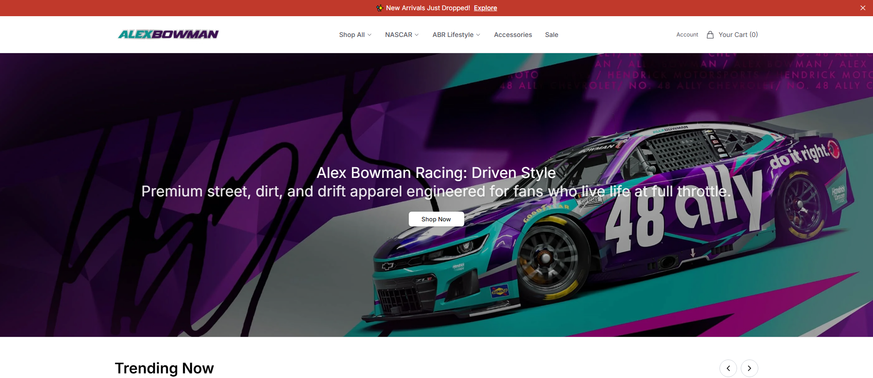
Task: Click the 'New Arrivals Just Dropped!' text
Action: (428, 8)
